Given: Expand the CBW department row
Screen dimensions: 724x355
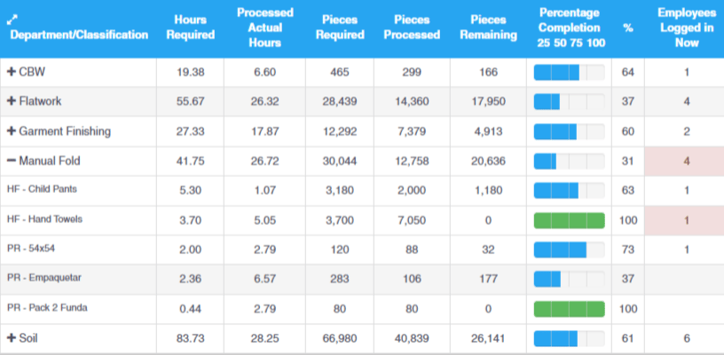Looking at the screenshot, I should 12,72.
